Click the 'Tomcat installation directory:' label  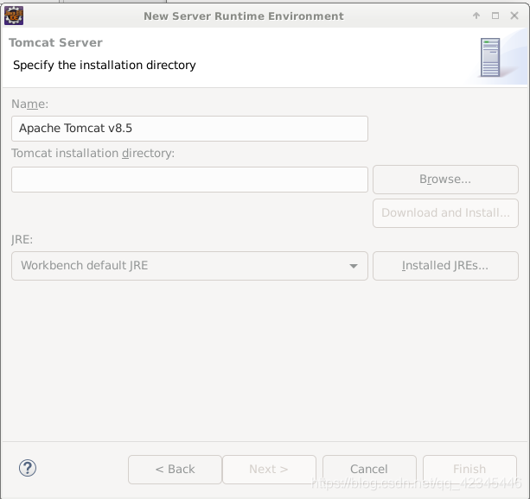tap(93, 154)
